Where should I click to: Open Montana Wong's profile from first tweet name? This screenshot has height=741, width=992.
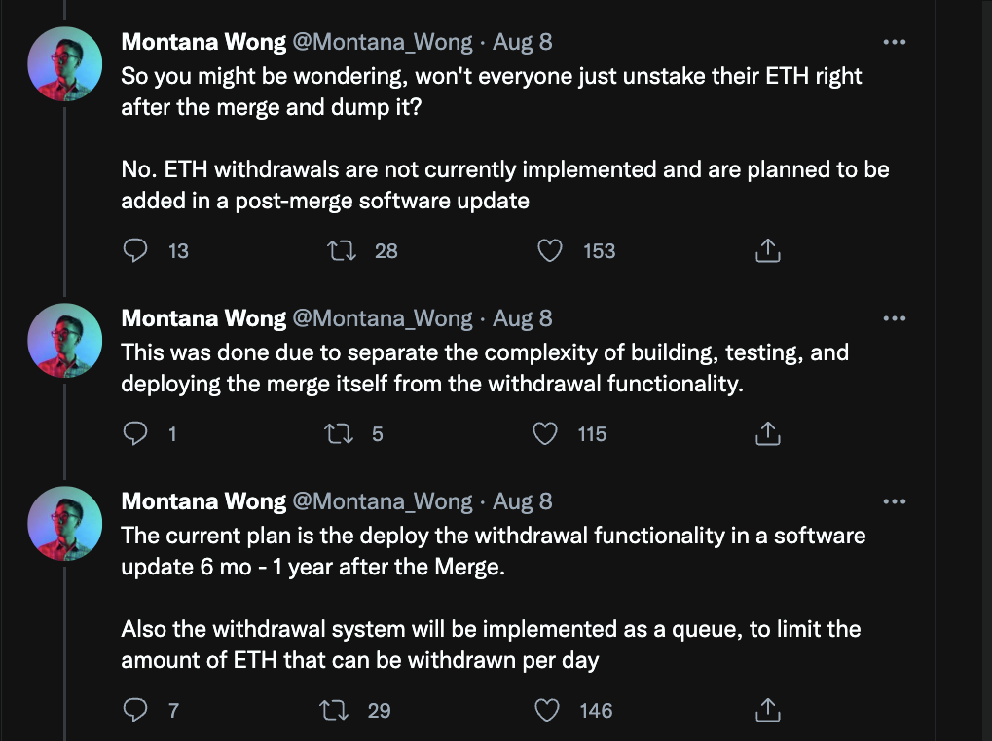(203, 42)
